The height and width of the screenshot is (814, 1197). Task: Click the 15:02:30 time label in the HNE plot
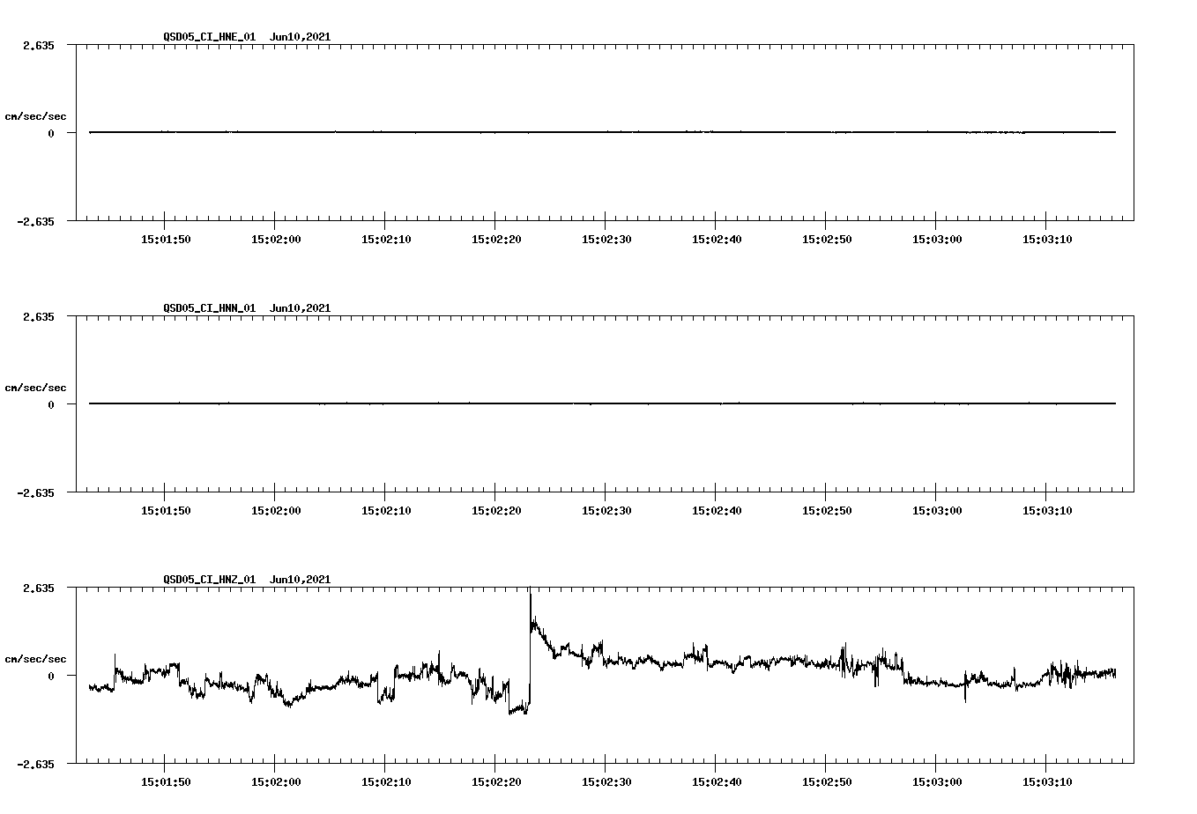[606, 240]
